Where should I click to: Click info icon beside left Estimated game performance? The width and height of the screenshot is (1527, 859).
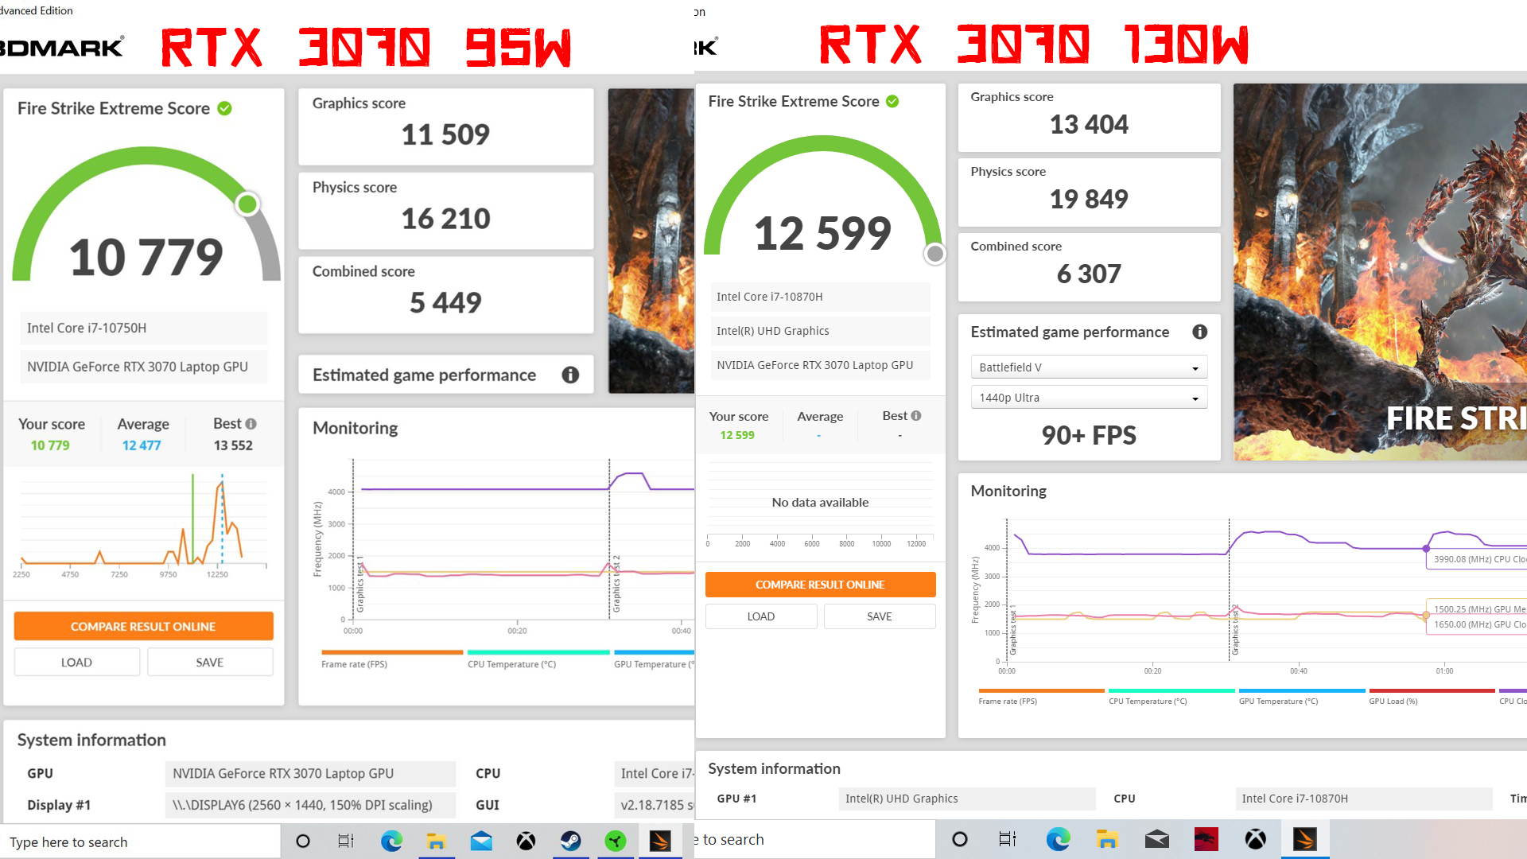coord(570,375)
